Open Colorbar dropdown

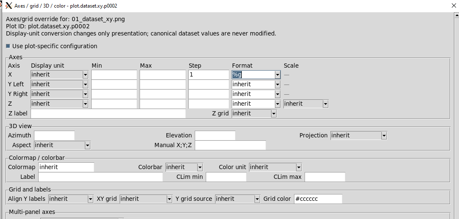pos(185,167)
